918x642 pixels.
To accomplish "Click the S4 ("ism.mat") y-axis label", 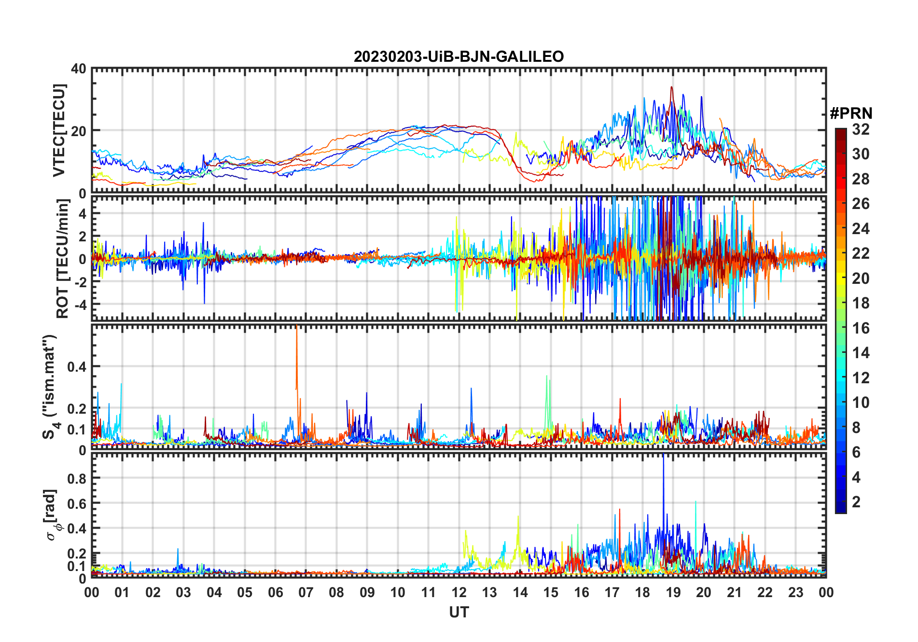I will click(51, 386).
